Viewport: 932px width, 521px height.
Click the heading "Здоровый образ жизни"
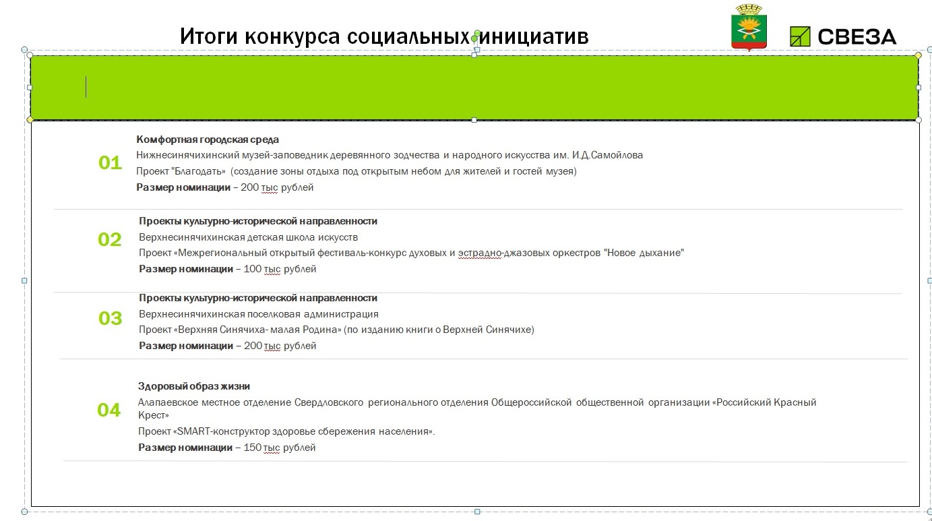coord(194,386)
